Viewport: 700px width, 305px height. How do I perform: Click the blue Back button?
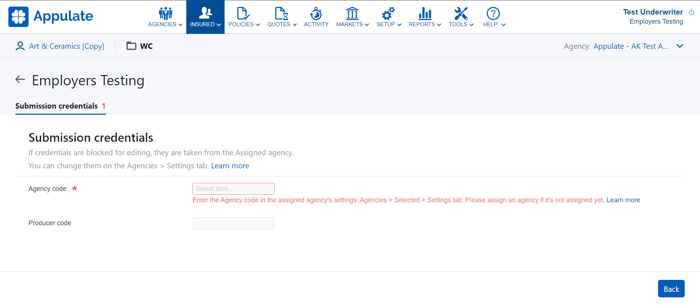pos(671,289)
